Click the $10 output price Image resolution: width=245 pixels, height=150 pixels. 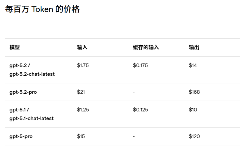point(193,110)
